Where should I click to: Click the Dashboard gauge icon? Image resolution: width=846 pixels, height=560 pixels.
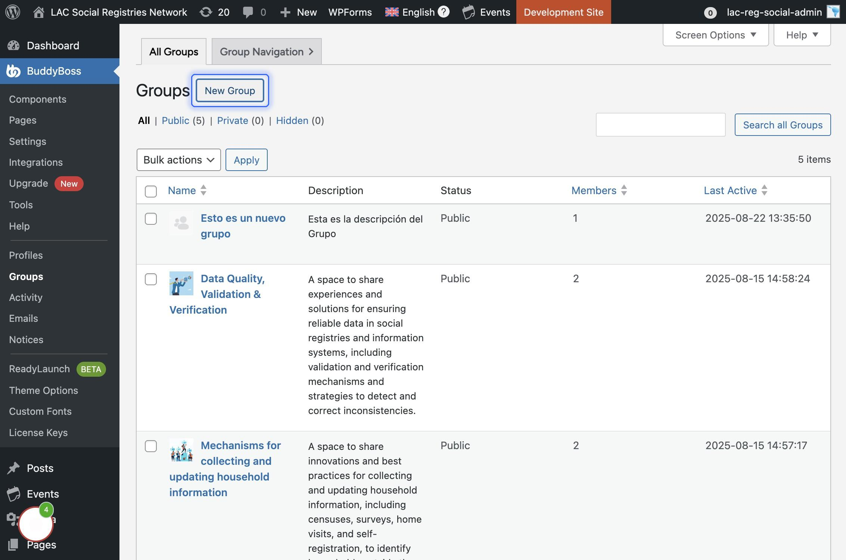coord(13,46)
